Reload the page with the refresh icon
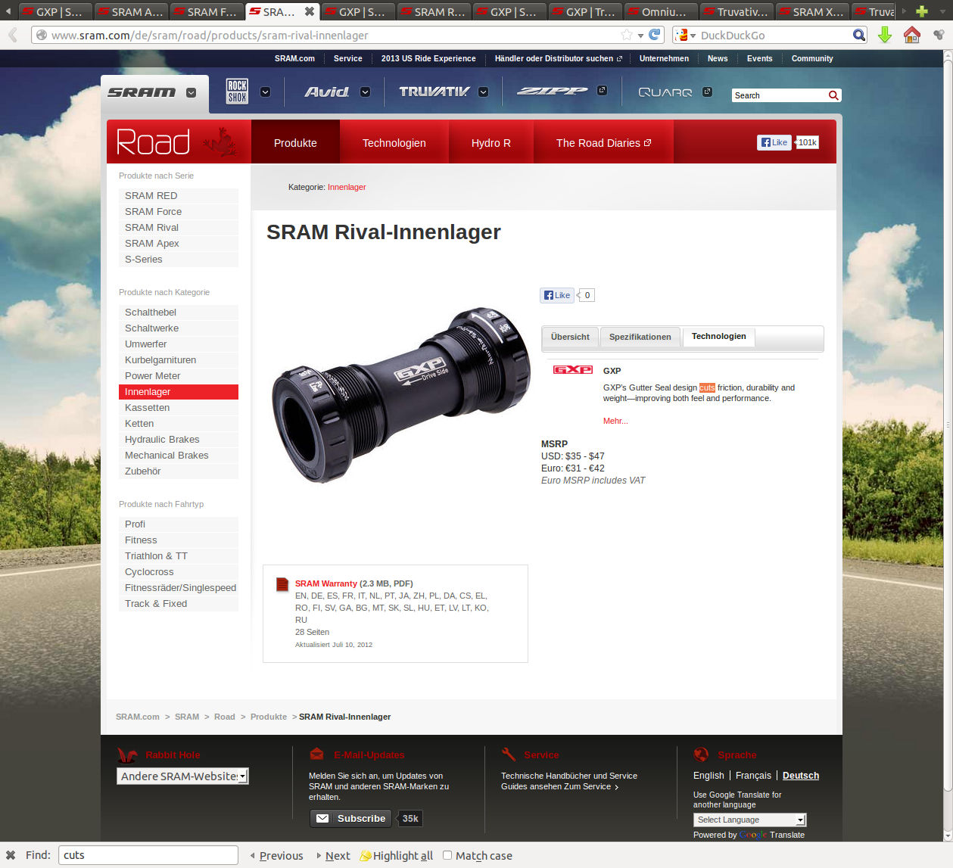The height and width of the screenshot is (868, 953). point(655,35)
